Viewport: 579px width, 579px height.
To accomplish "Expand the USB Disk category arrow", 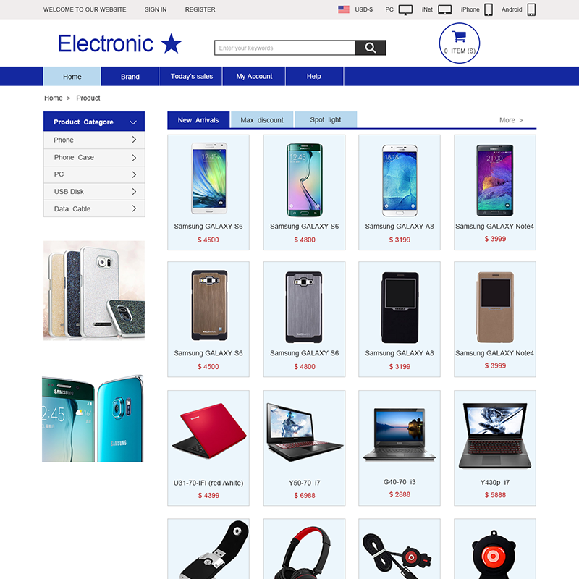I will tap(134, 191).
